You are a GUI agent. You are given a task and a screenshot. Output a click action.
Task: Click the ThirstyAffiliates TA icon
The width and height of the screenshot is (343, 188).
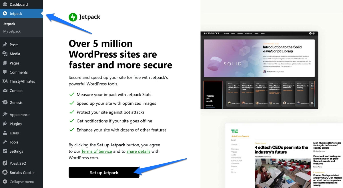point(5,81)
